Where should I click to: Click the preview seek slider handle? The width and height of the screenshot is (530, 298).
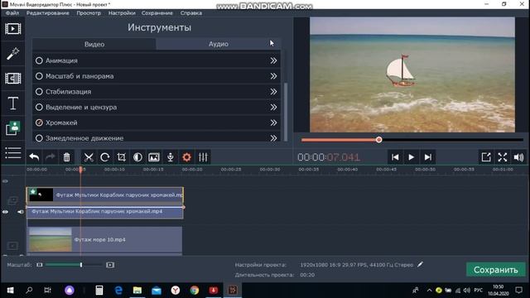click(x=379, y=140)
